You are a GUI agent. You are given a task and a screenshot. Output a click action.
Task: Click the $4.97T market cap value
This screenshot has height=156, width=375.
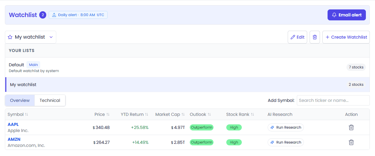[x=178, y=127]
